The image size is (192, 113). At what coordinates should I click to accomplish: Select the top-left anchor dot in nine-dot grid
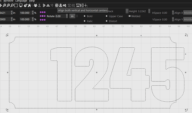pyautogui.click(x=41, y=12)
